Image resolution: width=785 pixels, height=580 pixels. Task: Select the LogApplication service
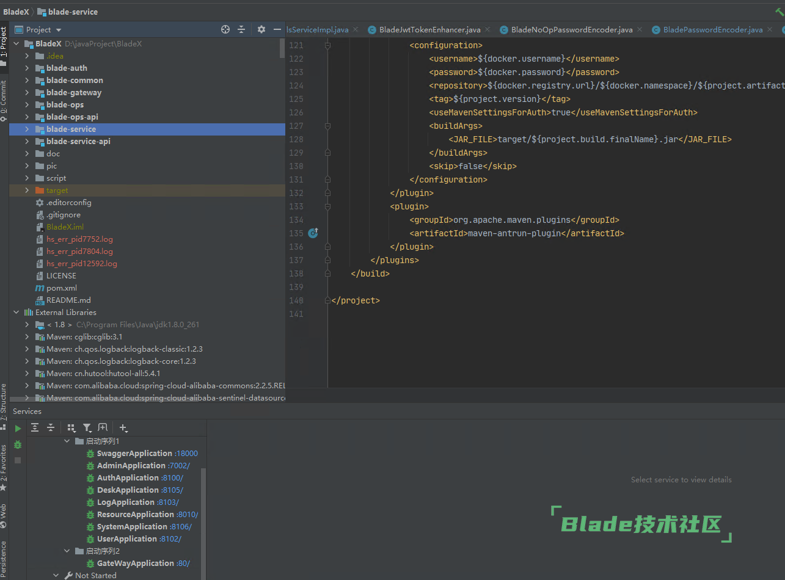click(126, 502)
